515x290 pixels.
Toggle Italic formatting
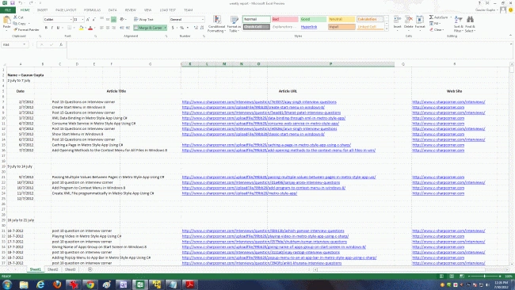point(51,28)
